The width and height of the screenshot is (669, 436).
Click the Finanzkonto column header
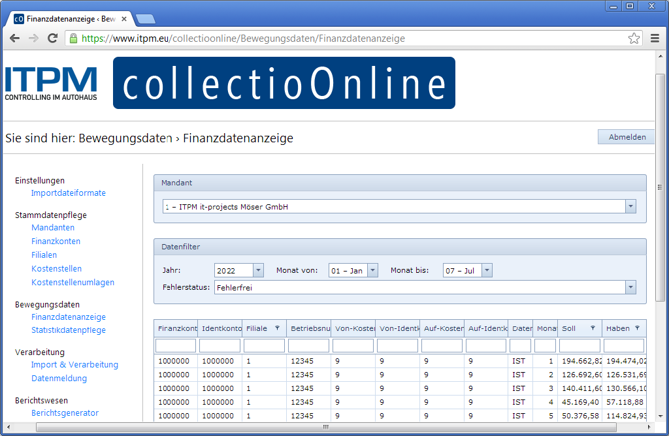tap(176, 328)
